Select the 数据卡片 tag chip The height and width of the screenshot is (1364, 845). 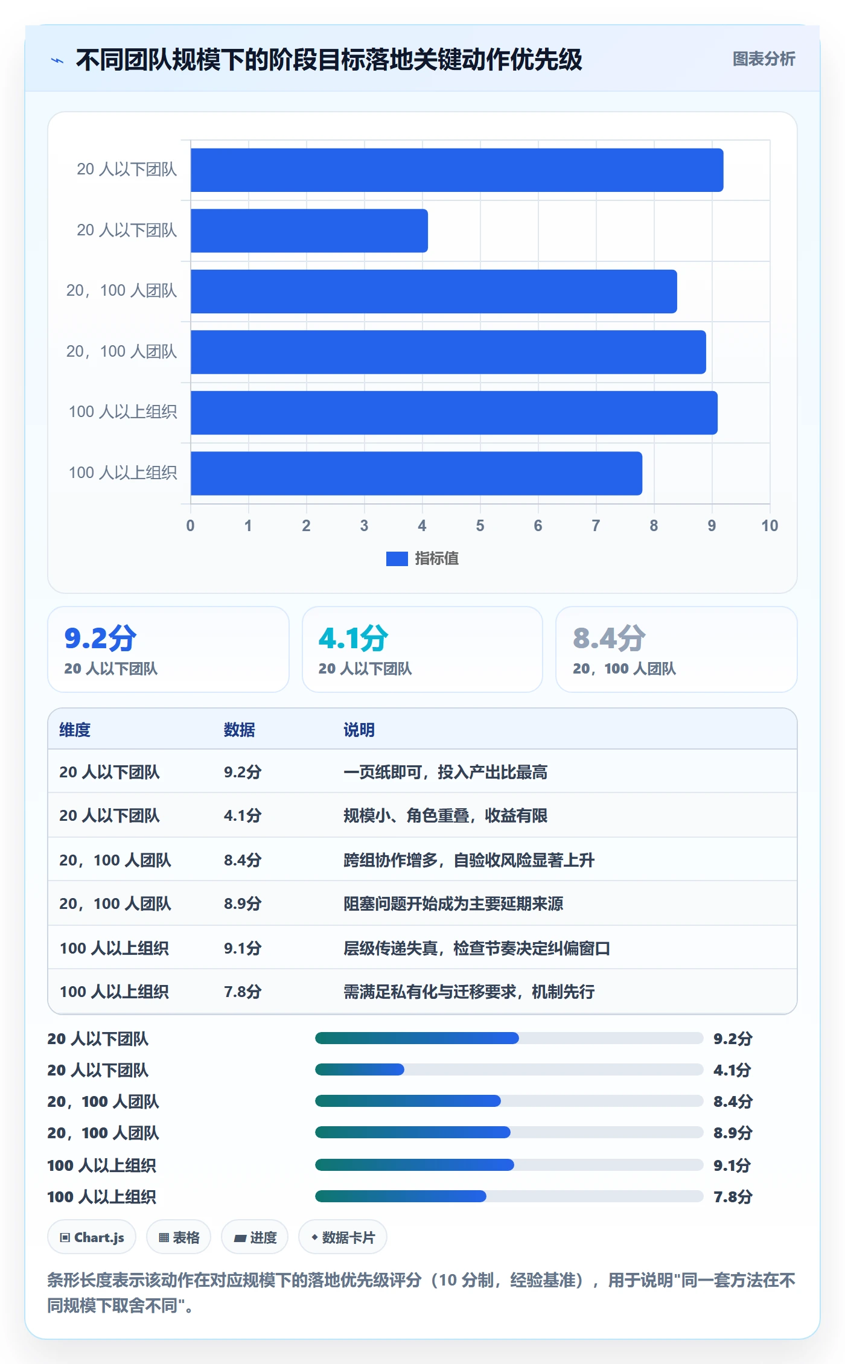tap(343, 1237)
